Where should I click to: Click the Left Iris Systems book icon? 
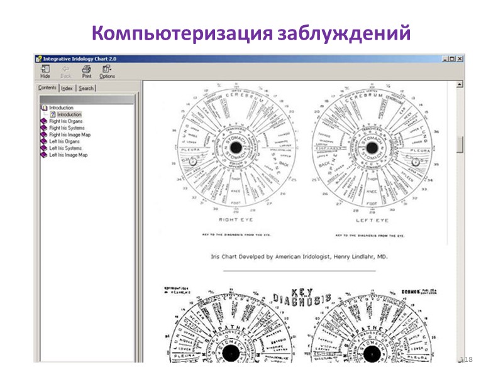point(45,146)
